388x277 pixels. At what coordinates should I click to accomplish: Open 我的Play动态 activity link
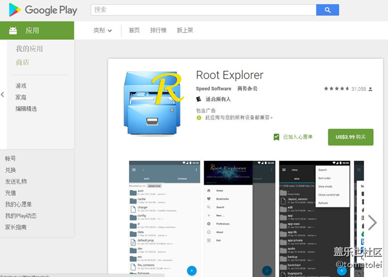click(x=21, y=216)
